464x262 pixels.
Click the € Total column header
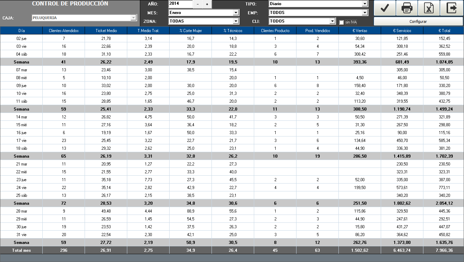click(x=444, y=31)
